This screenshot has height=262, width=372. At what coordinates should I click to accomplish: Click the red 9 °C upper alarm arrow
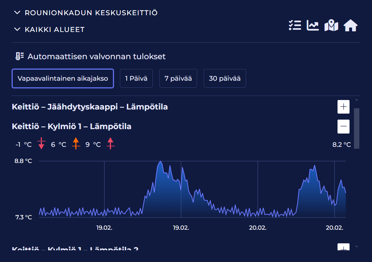(110, 143)
